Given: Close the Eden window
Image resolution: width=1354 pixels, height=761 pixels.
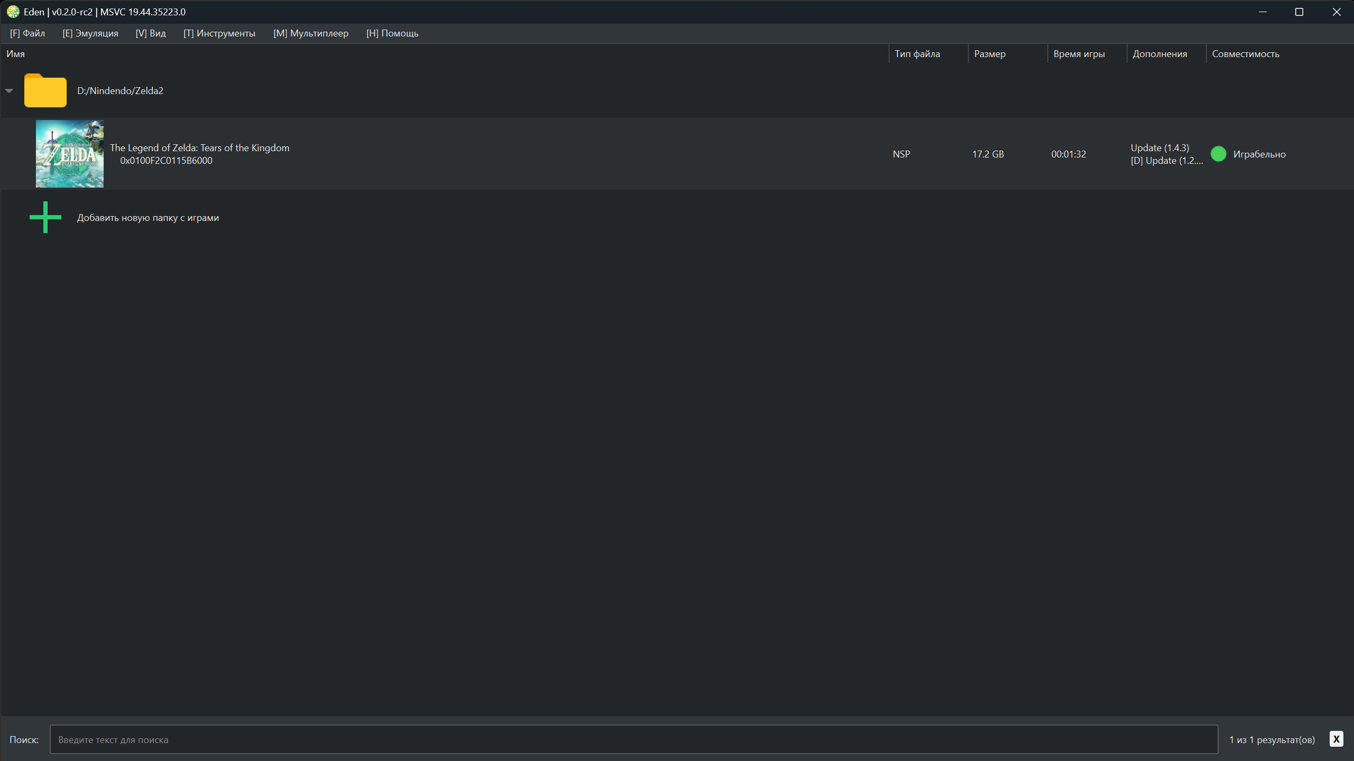Looking at the screenshot, I should [x=1337, y=12].
